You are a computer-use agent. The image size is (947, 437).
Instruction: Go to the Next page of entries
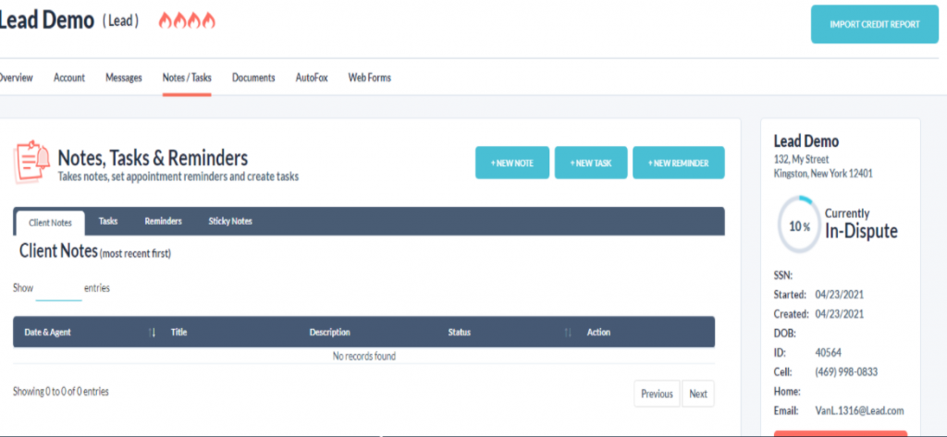(x=698, y=394)
